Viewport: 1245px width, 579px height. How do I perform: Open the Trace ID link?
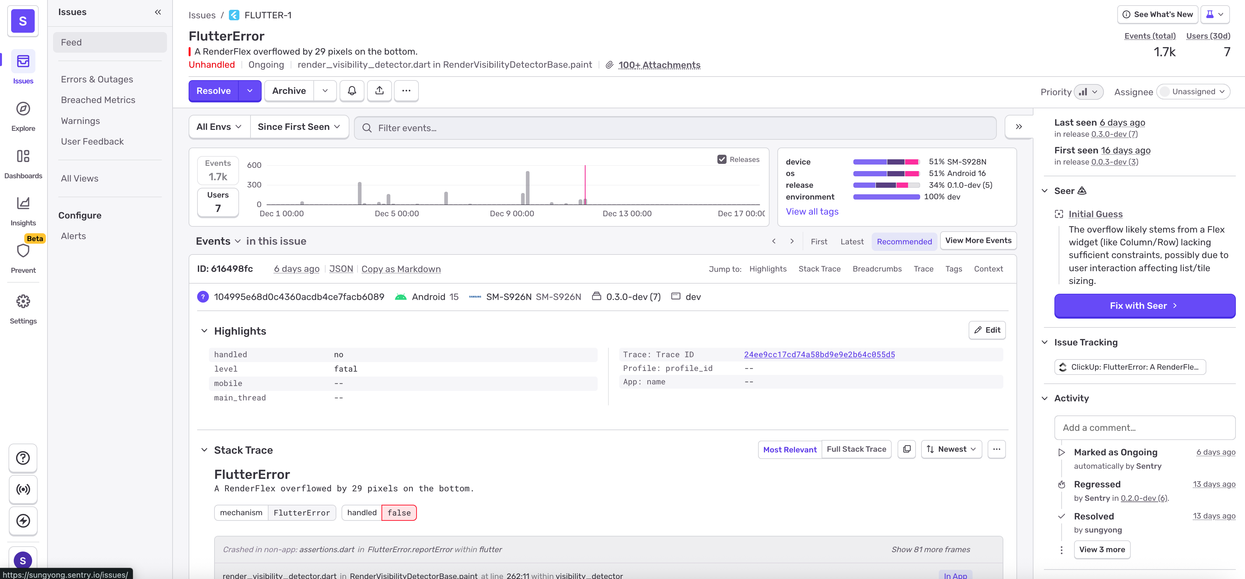(819, 355)
